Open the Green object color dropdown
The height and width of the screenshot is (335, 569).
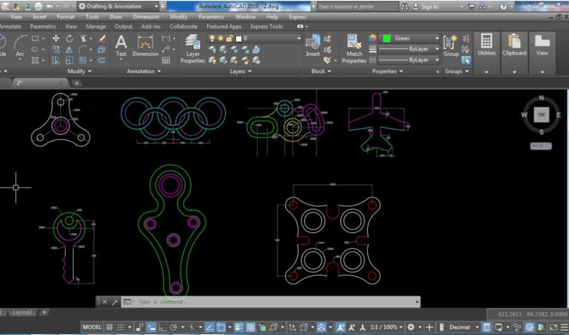click(x=409, y=38)
